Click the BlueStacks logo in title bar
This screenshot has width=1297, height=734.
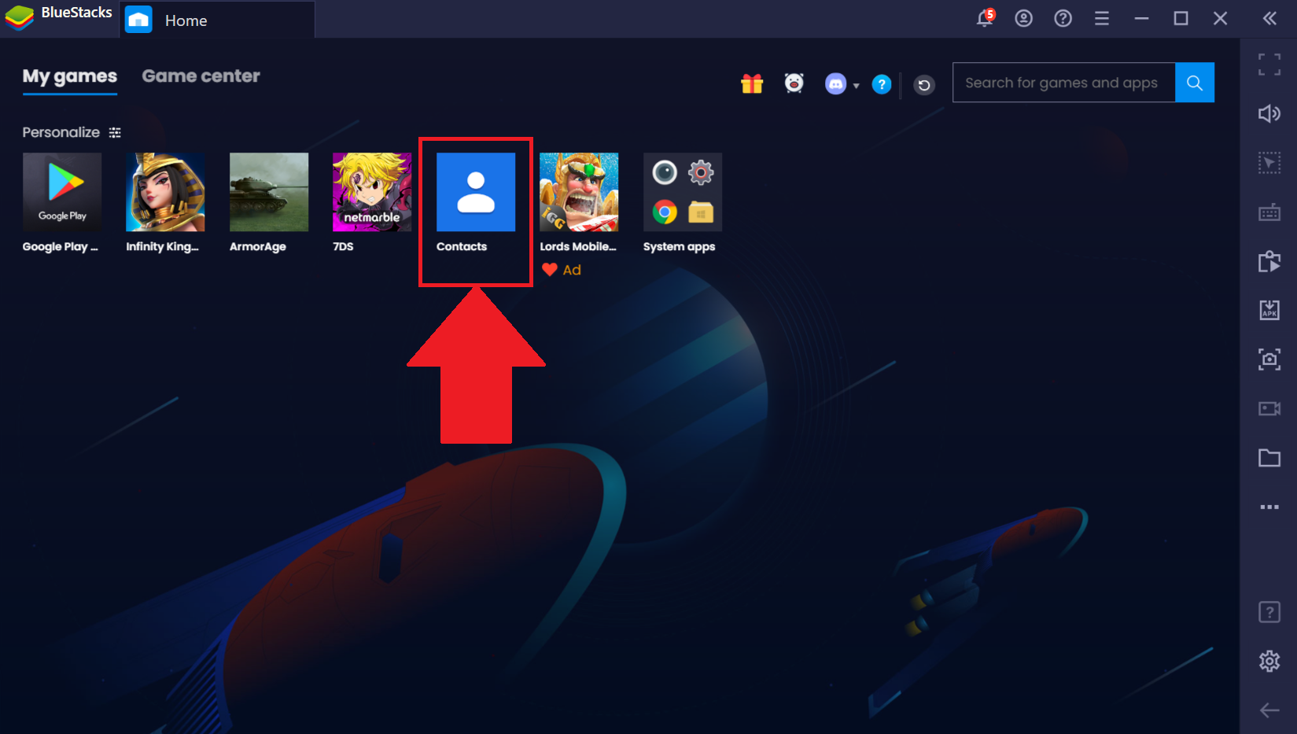click(x=20, y=17)
